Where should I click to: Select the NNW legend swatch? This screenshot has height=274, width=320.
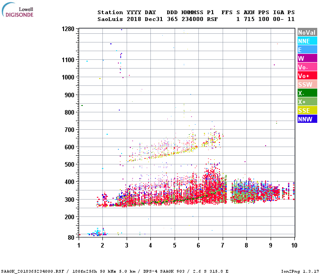pyautogui.click(x=307, y=119)
